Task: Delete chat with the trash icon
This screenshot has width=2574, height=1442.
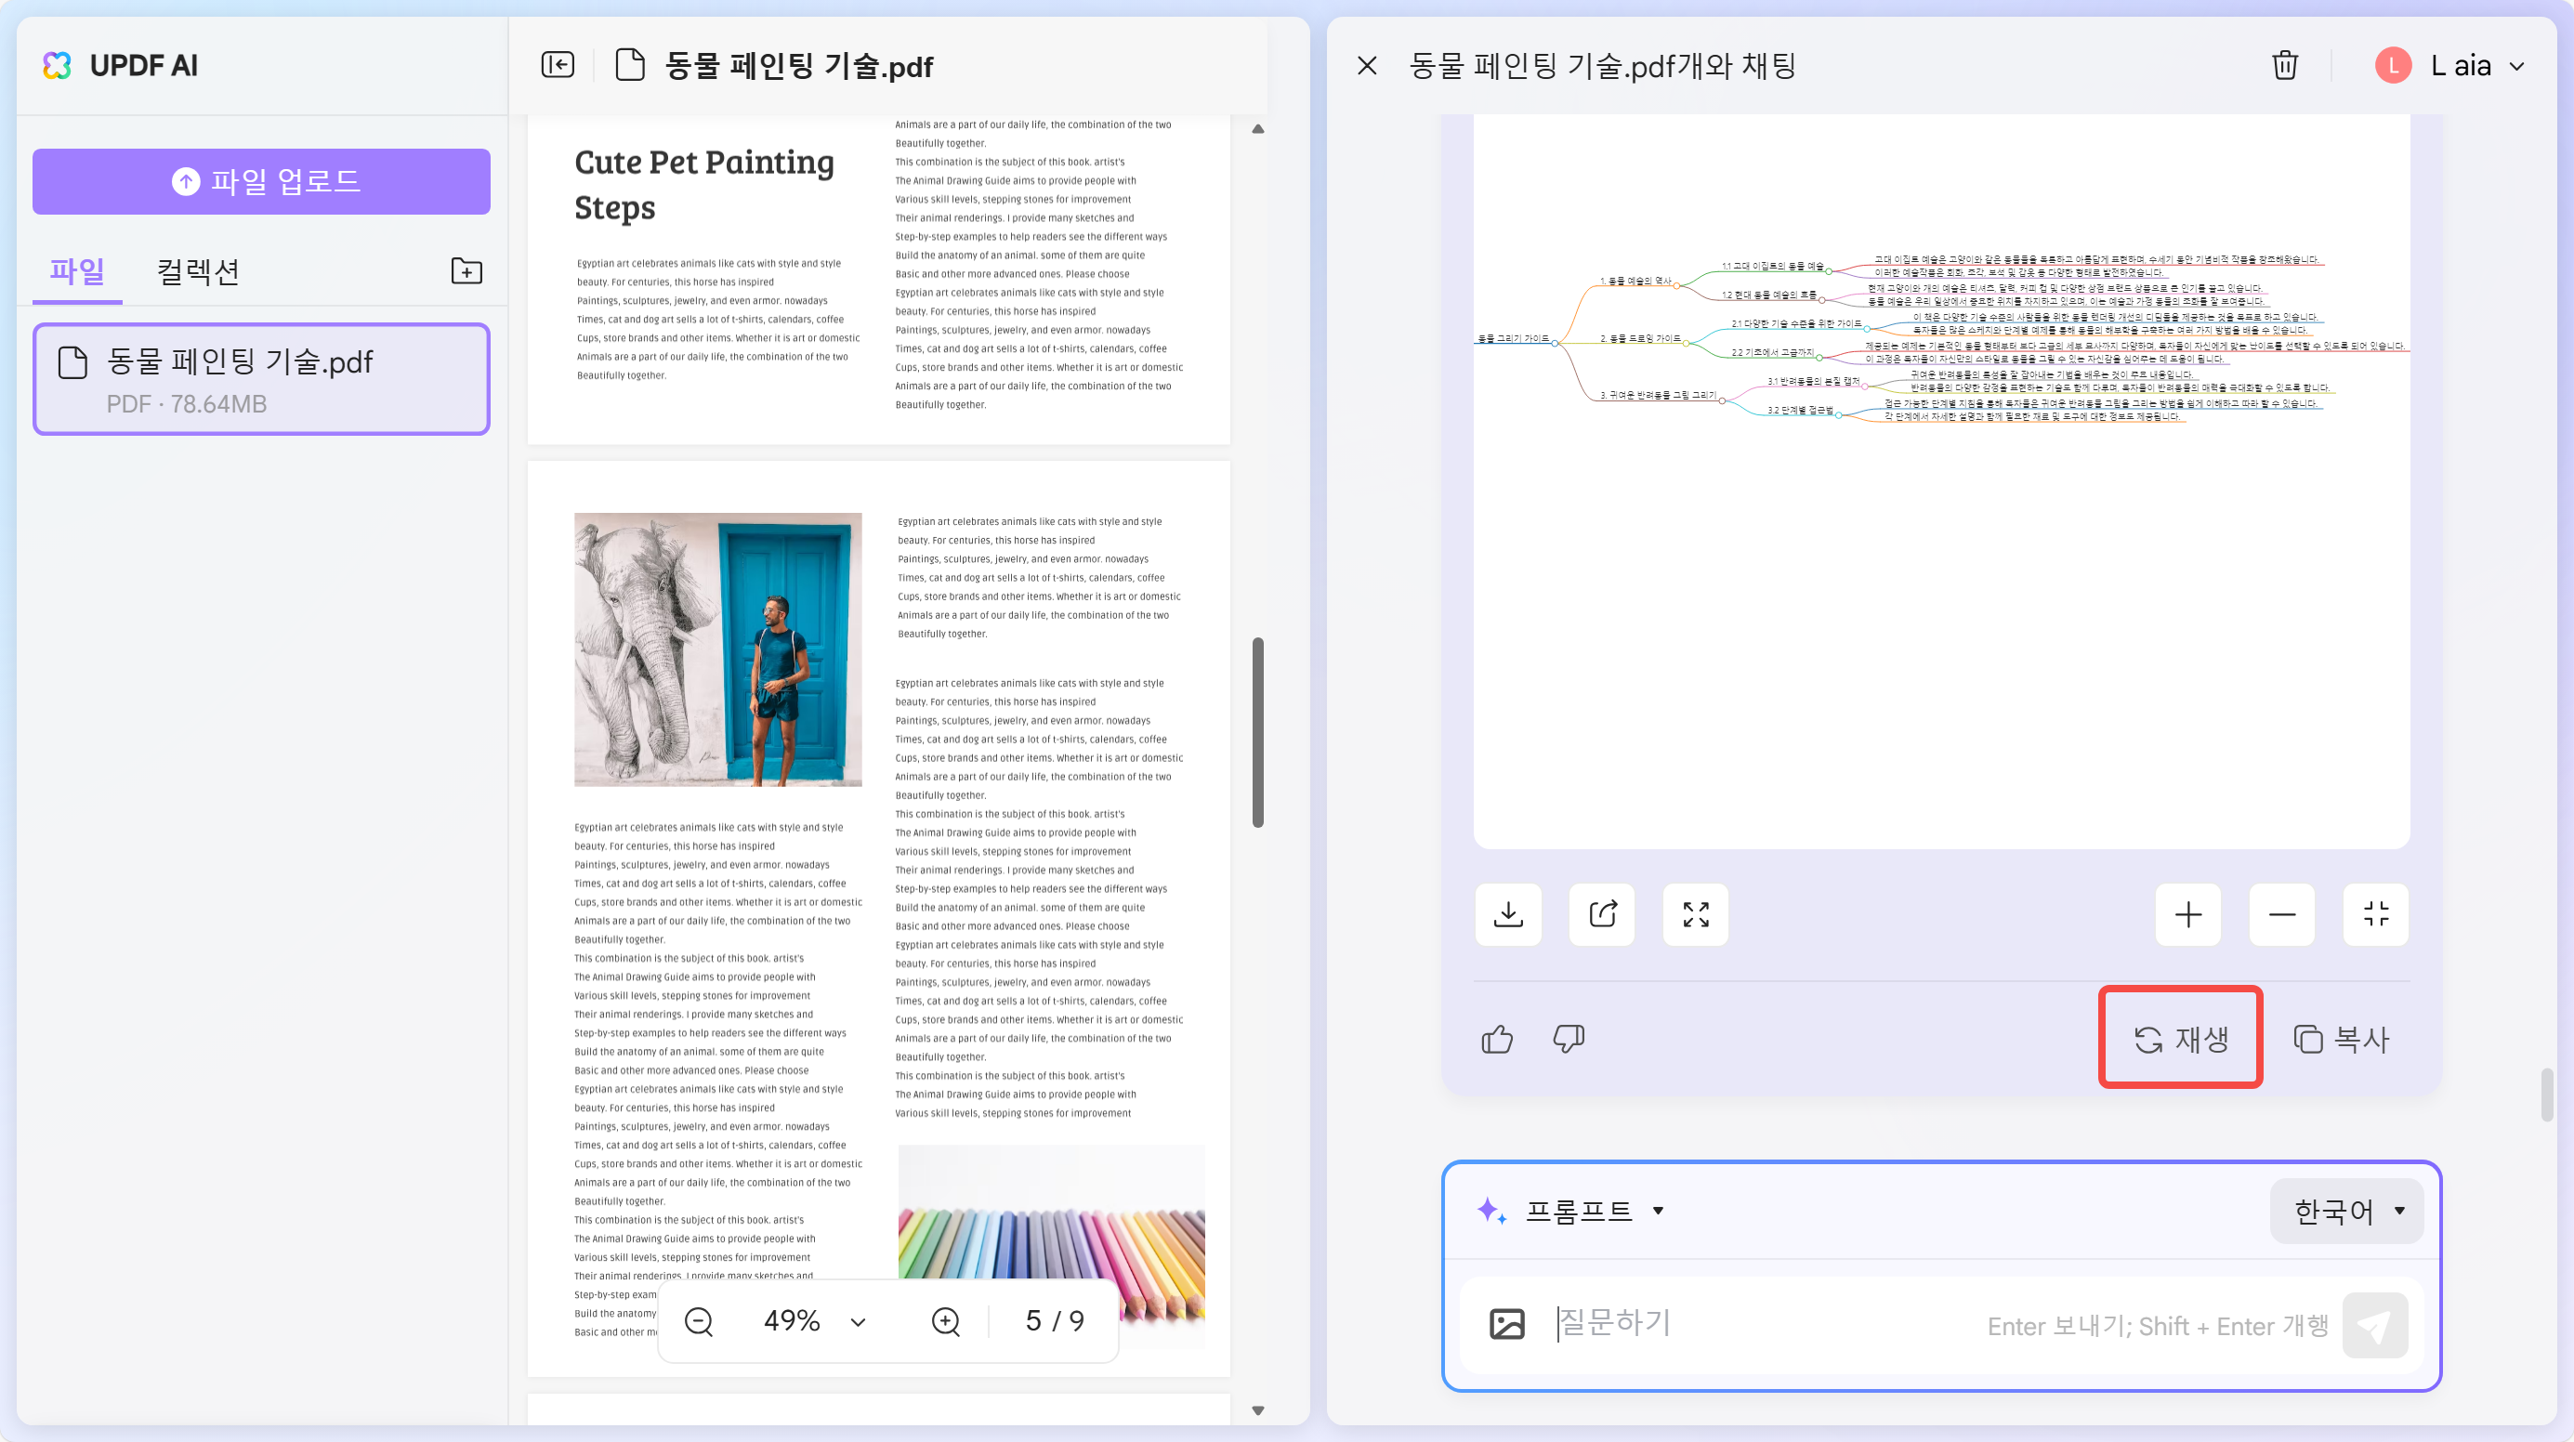Action: point(2284,66)
